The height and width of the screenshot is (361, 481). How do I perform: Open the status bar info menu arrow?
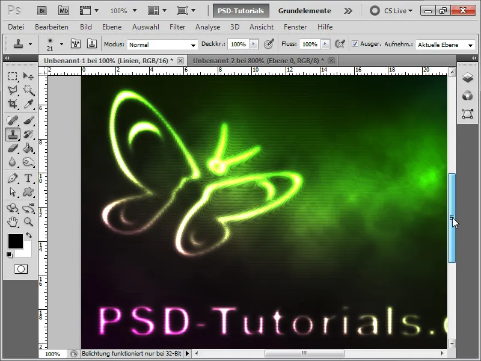tap(187, 354)
